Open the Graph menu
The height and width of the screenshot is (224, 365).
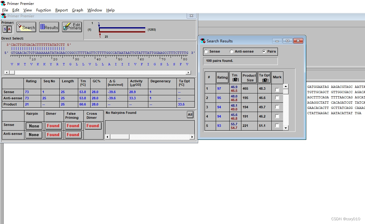(78, 10)
